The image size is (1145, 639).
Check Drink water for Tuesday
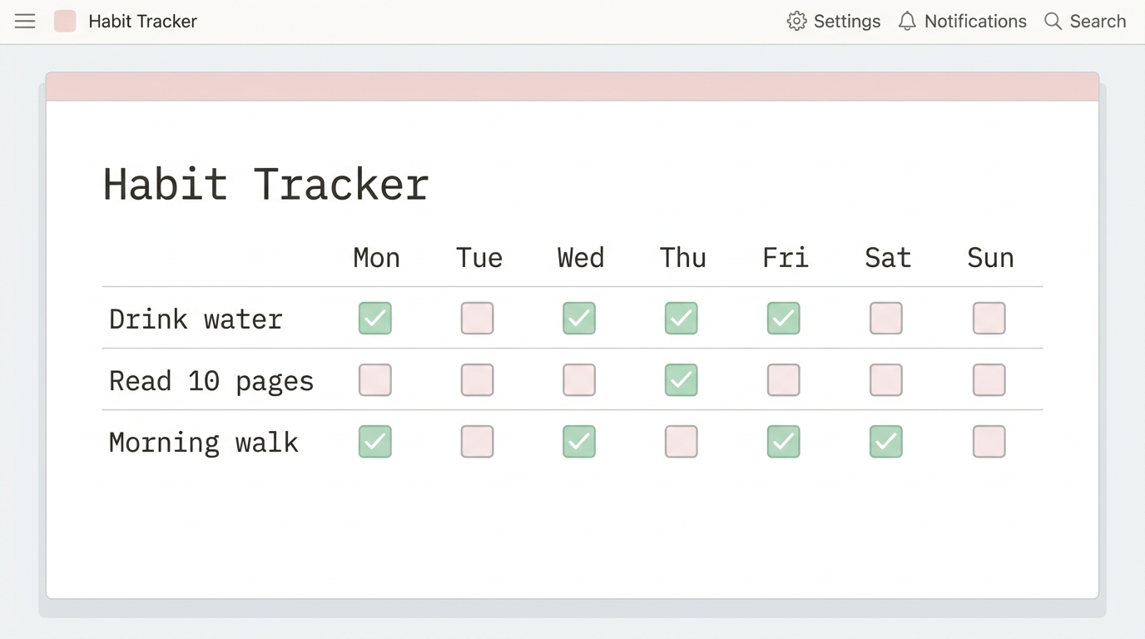pos(478,318)
